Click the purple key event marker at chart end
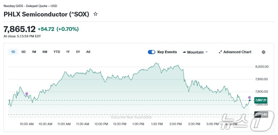The image size is (278, 135). point(249,97)
